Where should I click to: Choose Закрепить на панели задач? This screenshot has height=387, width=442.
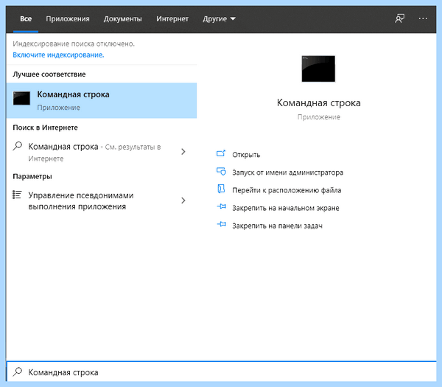[x=277, y=226]
